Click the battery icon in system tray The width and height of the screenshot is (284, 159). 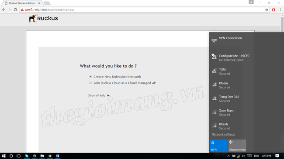234,156
